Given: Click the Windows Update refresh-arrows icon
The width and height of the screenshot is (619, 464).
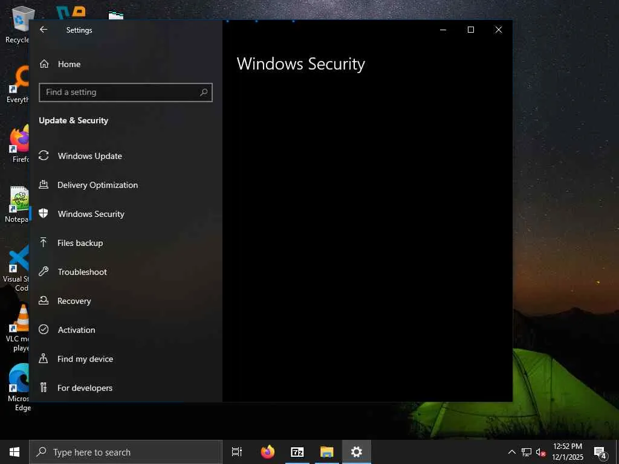Looking at the screenshot, I should pos(44,155).
